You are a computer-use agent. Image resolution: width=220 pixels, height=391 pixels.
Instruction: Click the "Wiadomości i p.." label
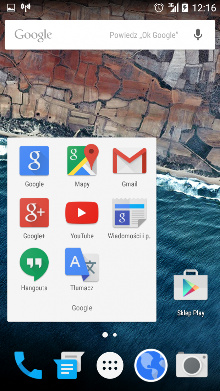coord(130,236)
